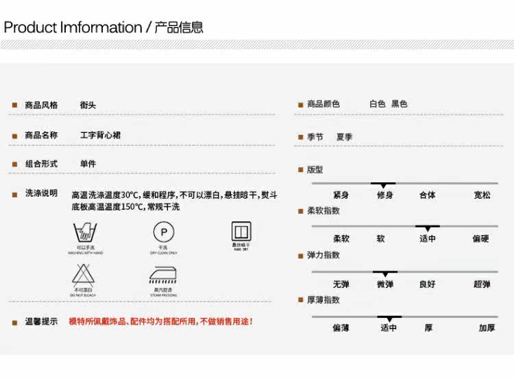Select the 温馨提示 label
Viewport: 514px width, 379px height.
click(41, 321)
